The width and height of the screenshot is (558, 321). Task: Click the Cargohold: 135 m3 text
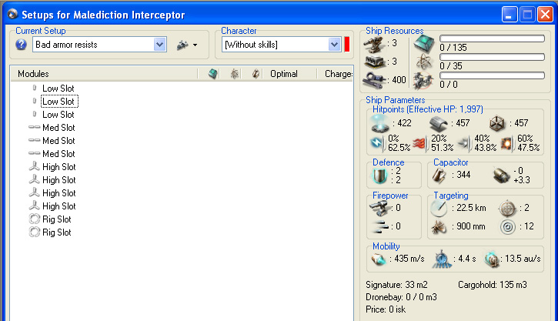[492, 285]
